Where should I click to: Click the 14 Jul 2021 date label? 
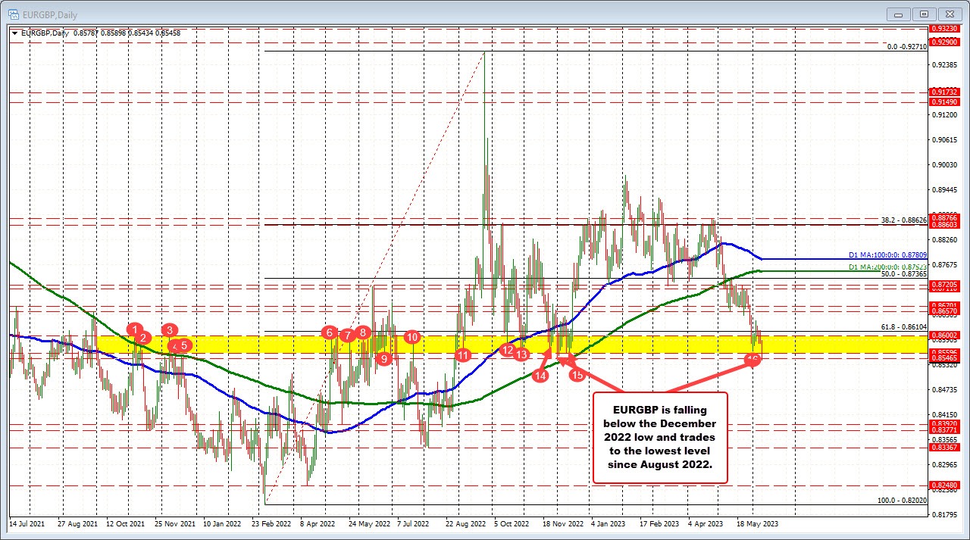click(27, 523)
